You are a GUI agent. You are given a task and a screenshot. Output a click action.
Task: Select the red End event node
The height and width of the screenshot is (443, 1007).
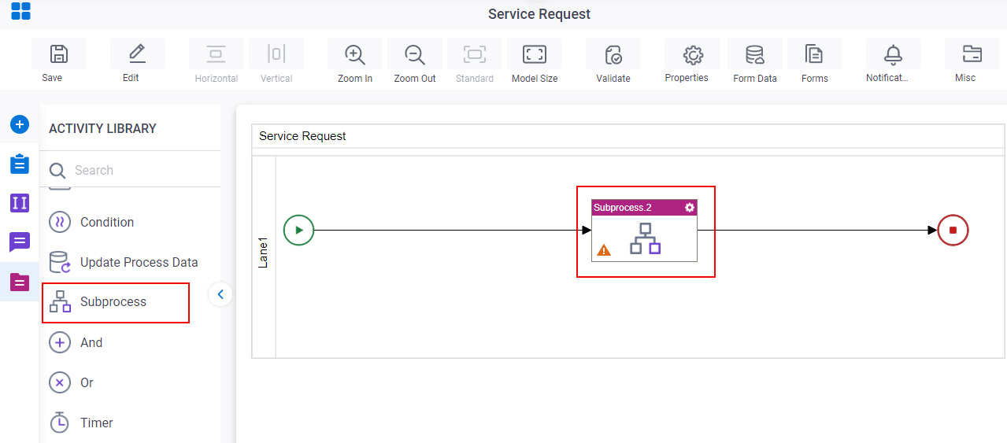pyautogui.click(x=953, y=231)
